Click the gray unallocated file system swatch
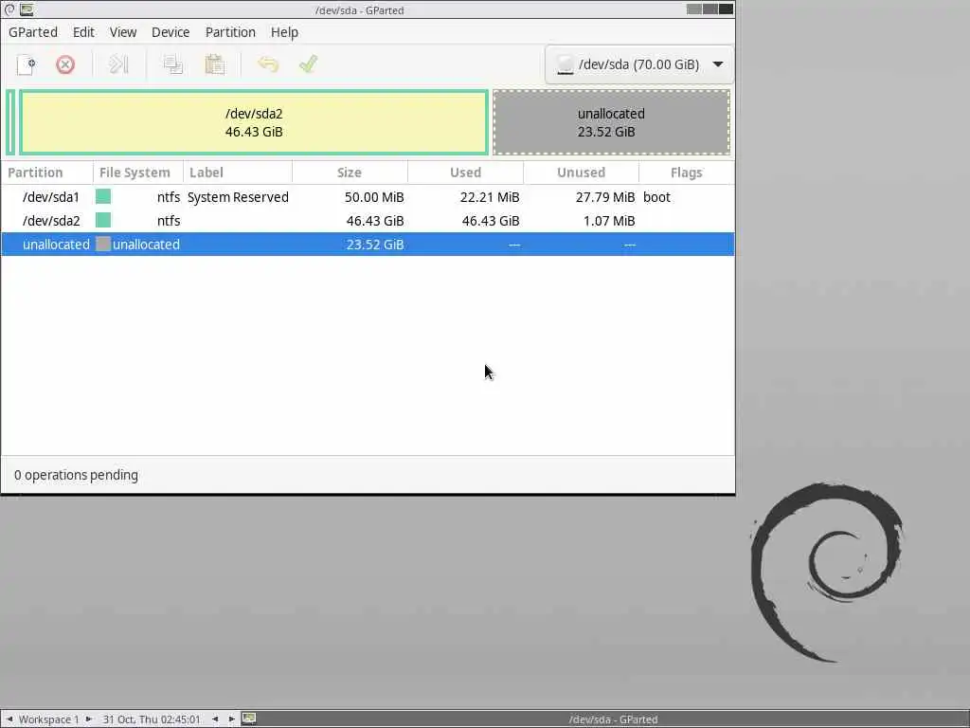Viewport: 970px width, 728px height. [103, 244]
